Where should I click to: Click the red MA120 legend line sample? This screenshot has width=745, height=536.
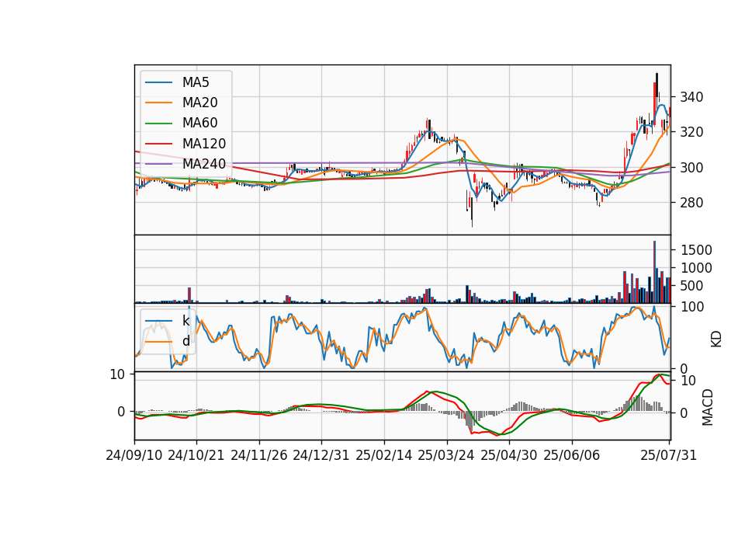(x=158, y=144)
